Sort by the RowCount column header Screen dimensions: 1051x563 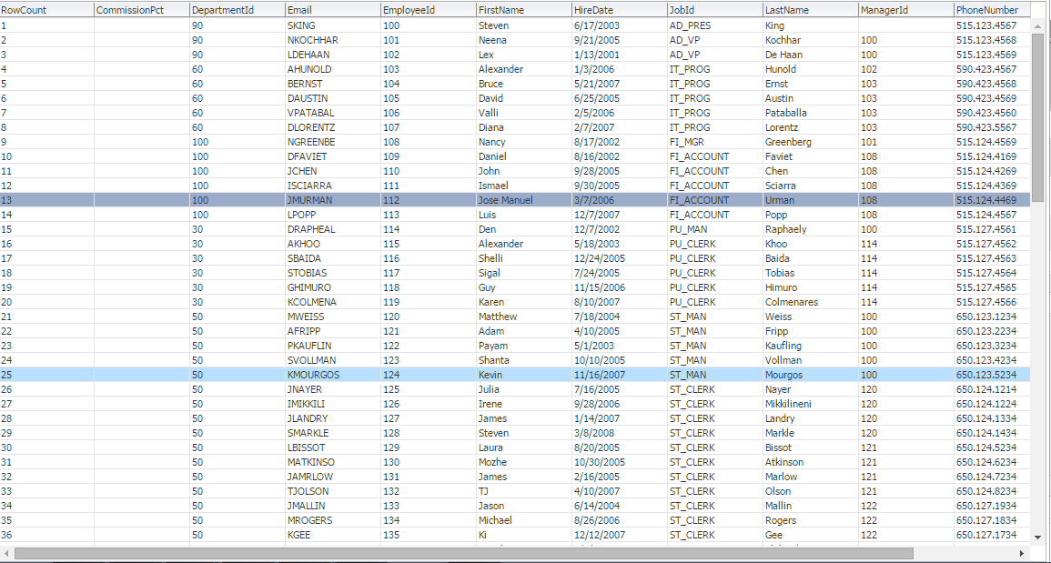coord(47,10)
